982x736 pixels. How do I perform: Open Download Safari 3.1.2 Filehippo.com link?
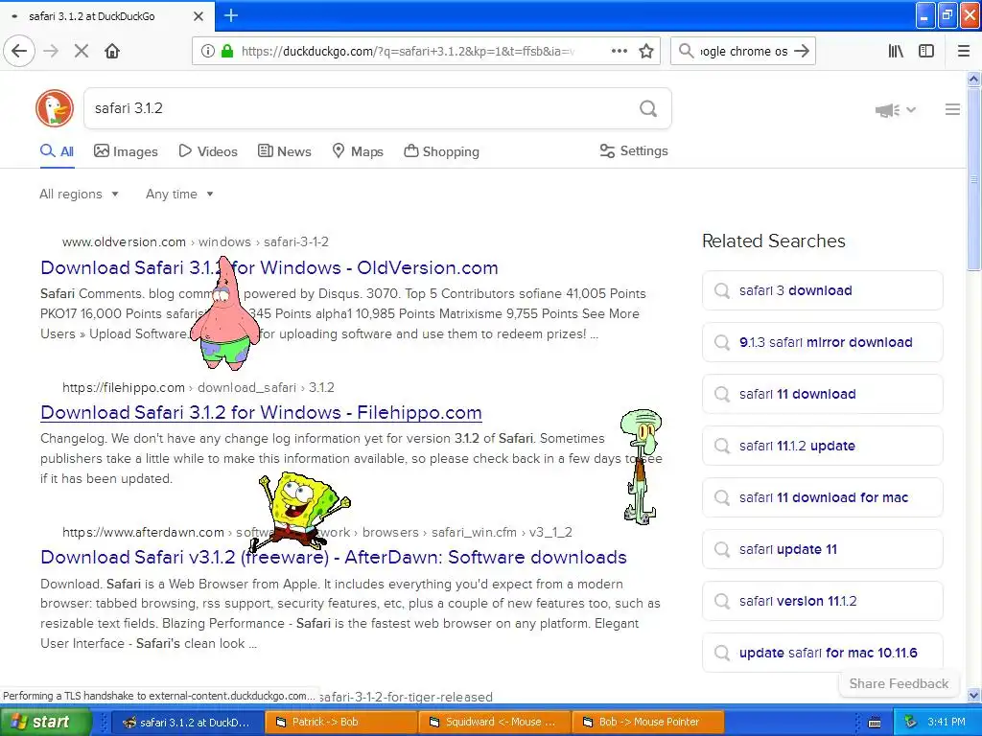[x=261, y=412]
